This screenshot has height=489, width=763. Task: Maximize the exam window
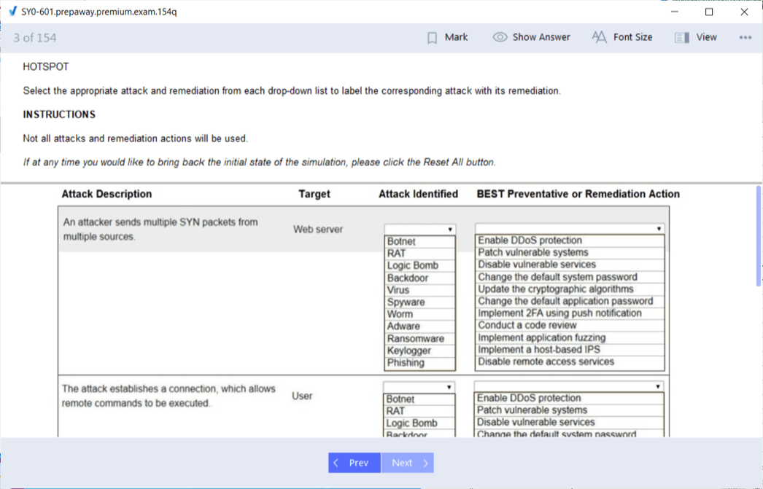click(x=709, y=12)
